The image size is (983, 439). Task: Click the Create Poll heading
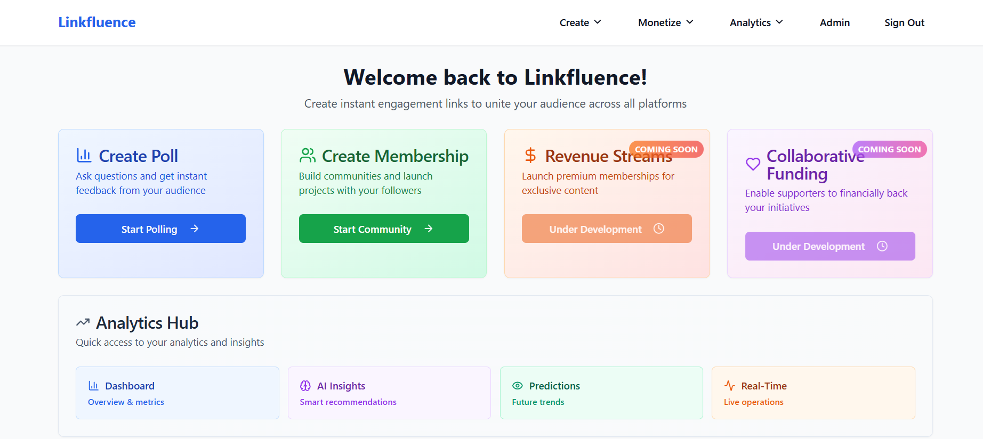(x=139, y=156)
